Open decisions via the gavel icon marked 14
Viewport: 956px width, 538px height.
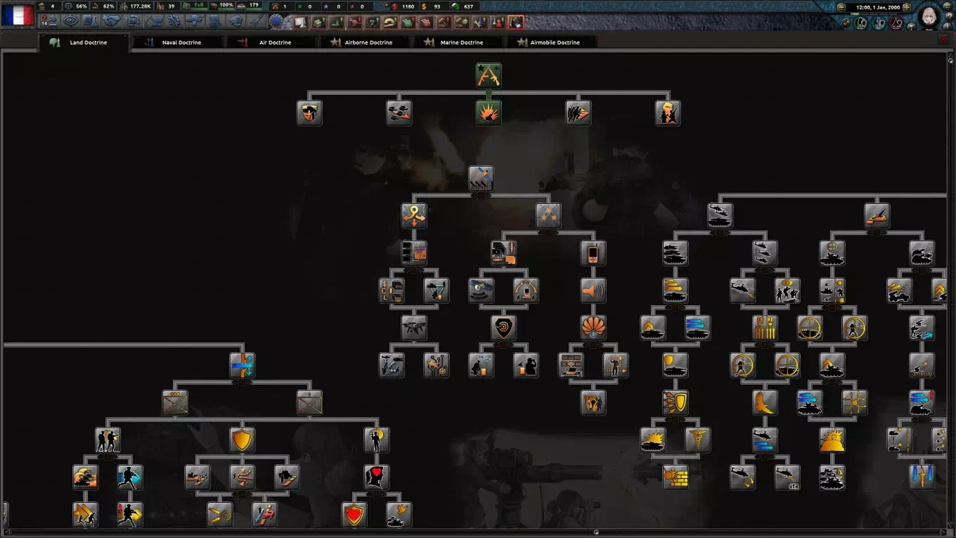[51, 22]
